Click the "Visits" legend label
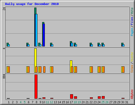Screen dimensions: 135x105 132,57
